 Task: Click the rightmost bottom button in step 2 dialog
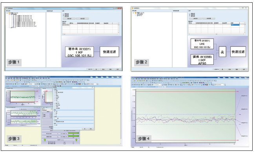[x=244, y=69]
